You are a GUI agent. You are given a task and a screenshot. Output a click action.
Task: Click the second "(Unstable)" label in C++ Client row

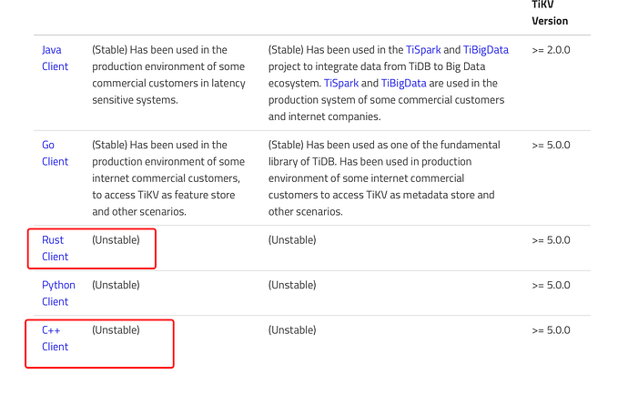point(292,330)
